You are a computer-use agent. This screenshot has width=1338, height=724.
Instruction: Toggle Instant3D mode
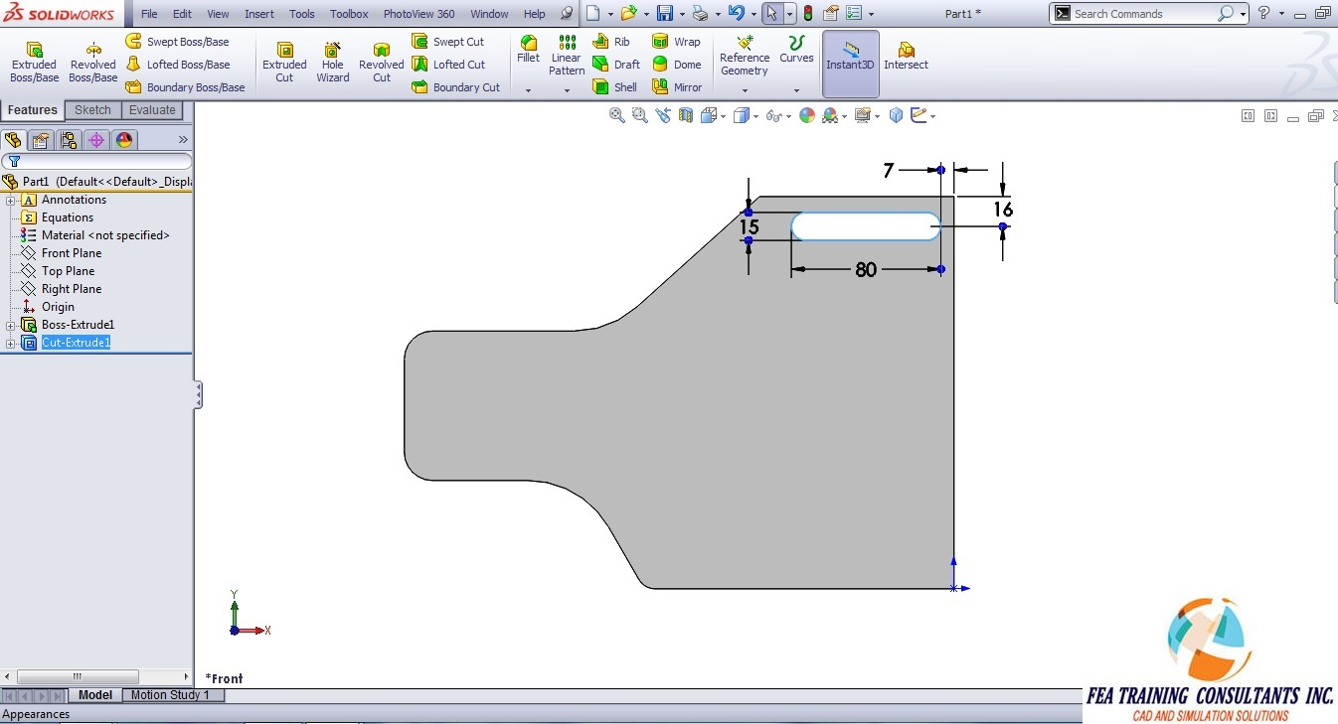click(x=850, y=64)
